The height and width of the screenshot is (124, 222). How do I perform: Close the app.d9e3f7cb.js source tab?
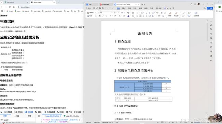coord(60,116)
